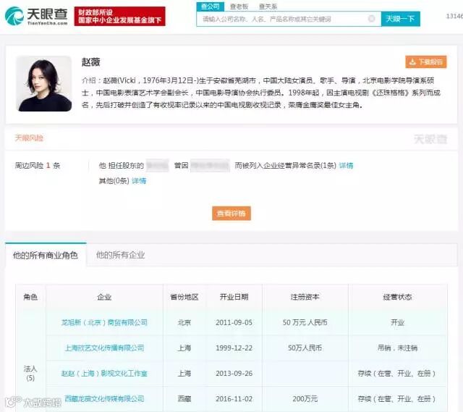Click the 50万人民币 capital cell
The width and height of the screenshot is (463, 412).
point(305,348)
